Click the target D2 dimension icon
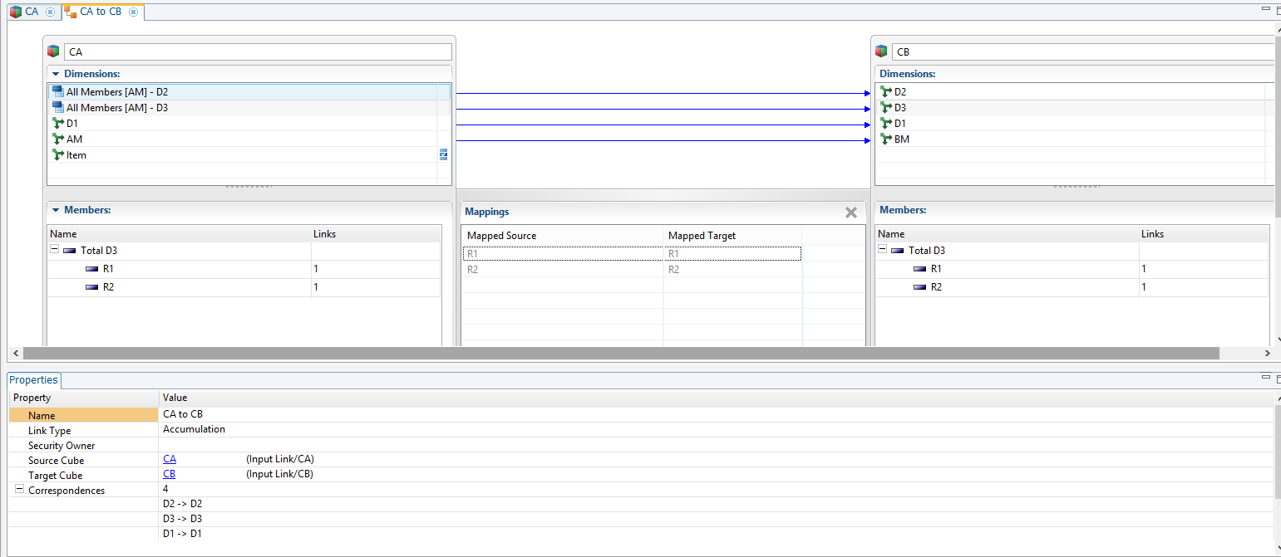 (885, 92)
